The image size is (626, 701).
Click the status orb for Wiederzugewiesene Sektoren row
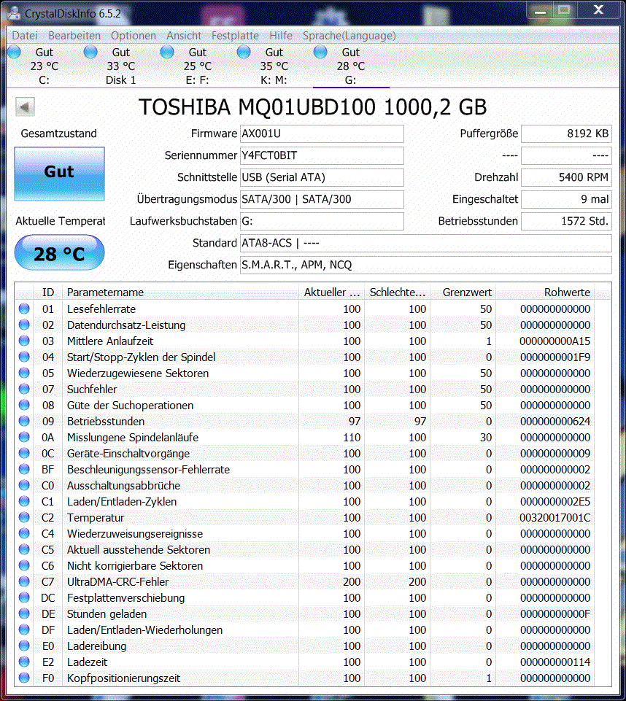pyautogui.click(x=24, y=373)
